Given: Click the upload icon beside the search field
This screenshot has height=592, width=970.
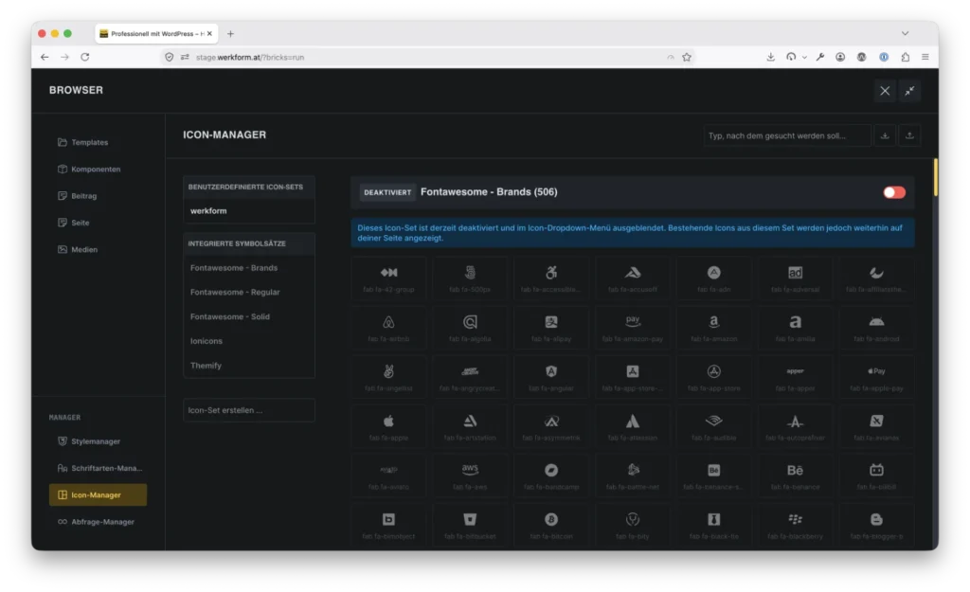Looking at the screenshot, I should (x=909, y=135).
